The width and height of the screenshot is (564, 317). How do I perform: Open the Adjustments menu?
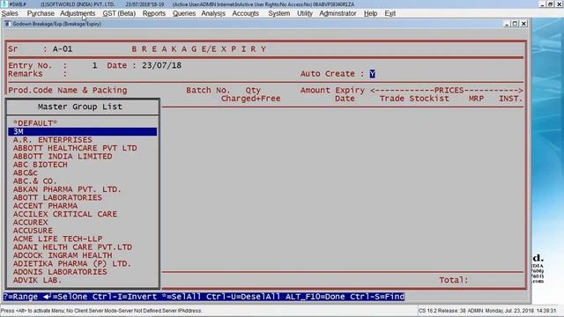point(78,13)
